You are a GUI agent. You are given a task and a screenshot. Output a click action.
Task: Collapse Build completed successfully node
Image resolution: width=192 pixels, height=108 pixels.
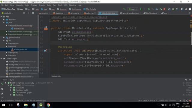[x=5, y=83]
